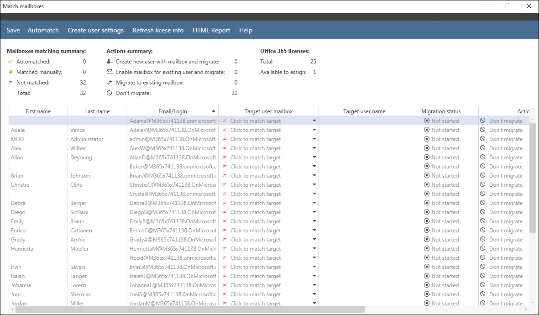
Task: Open target dropdown for Adams mailbox
Action: pyautogui.click(x=314, y=121)
